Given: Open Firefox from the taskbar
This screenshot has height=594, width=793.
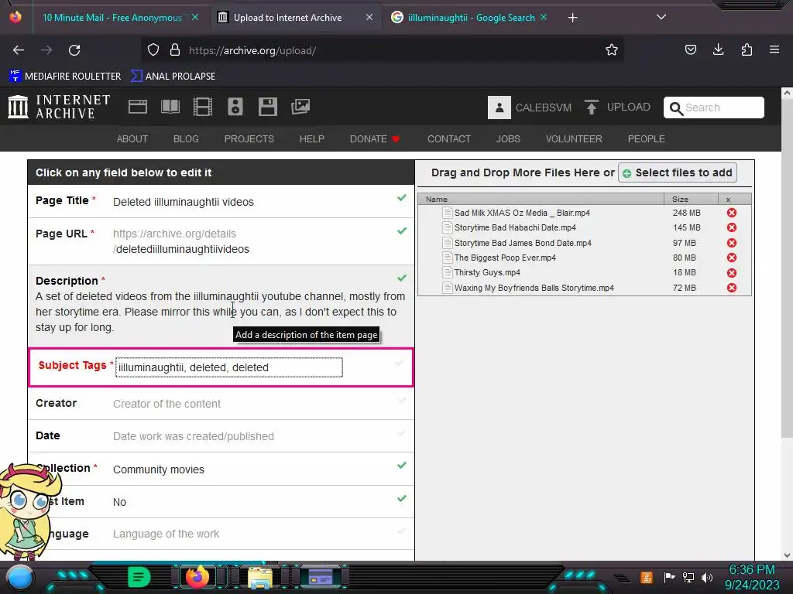Looking at the screenshot, I should (197, 576).
